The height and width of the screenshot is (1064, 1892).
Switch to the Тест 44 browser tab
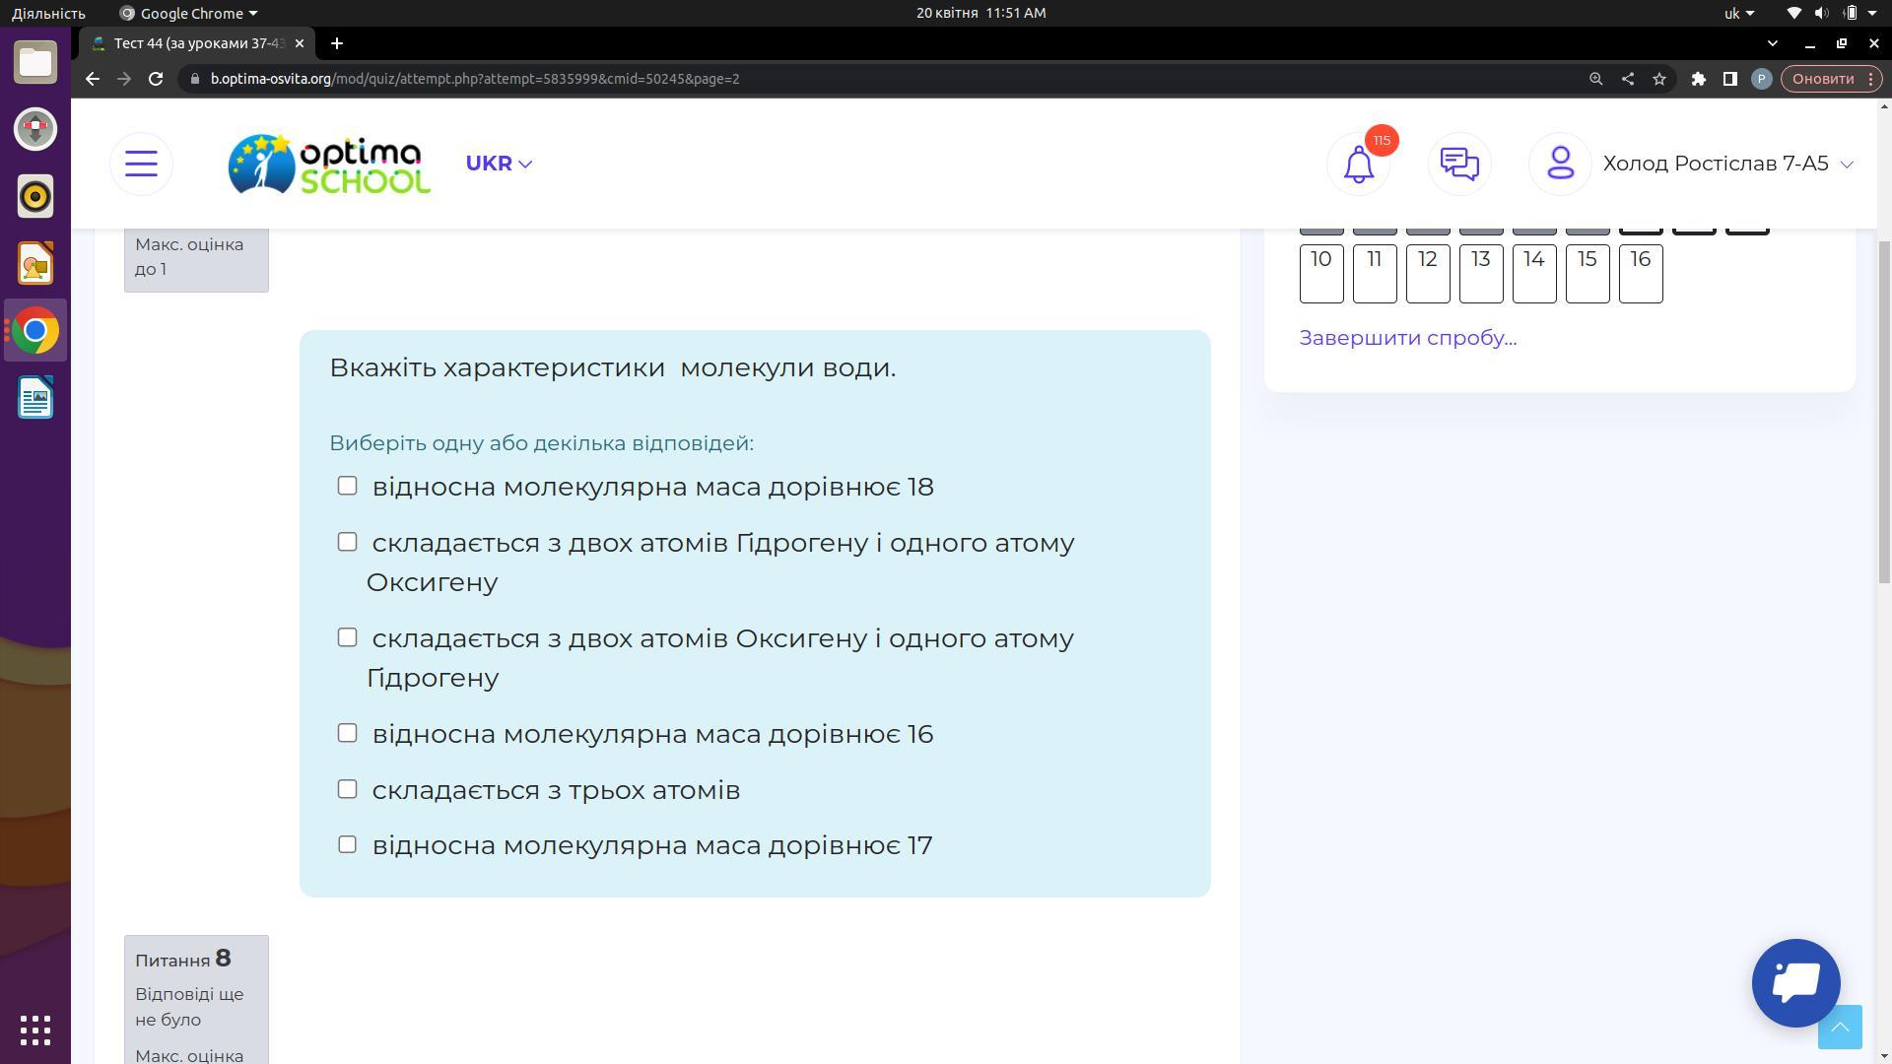pyautogui.click(x=197, y=43)
